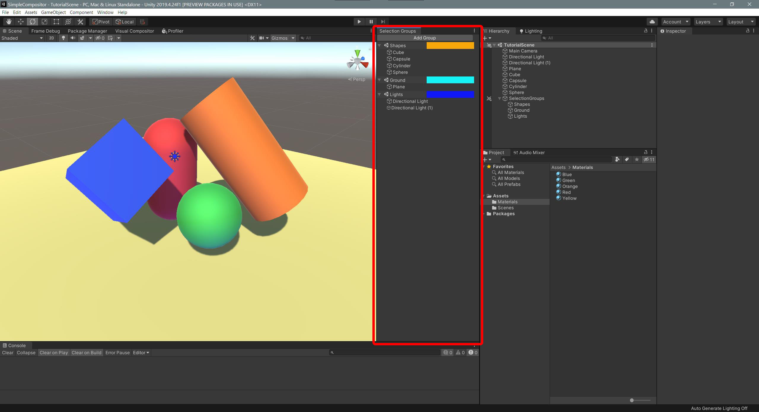
Task: Click the Pause button in the toolbar
Action: 371,21
